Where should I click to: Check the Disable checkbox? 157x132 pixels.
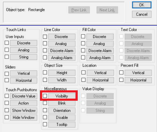tap(45, 117)
